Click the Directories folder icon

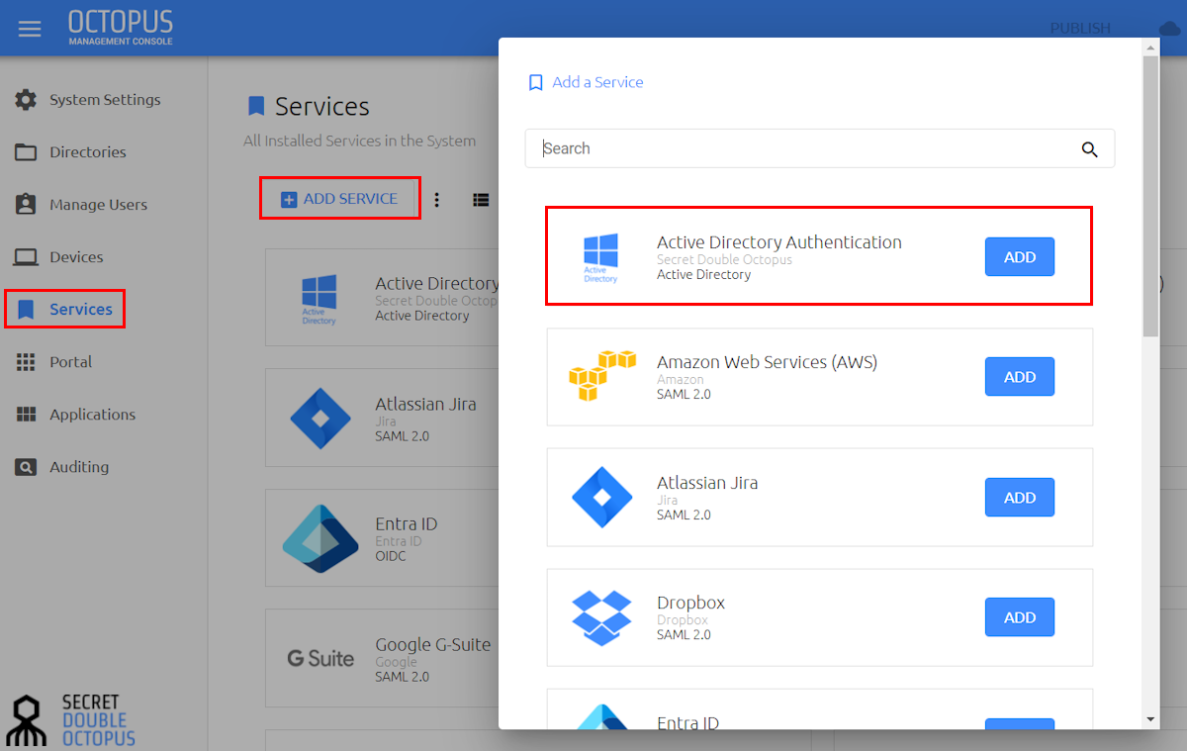26,152
